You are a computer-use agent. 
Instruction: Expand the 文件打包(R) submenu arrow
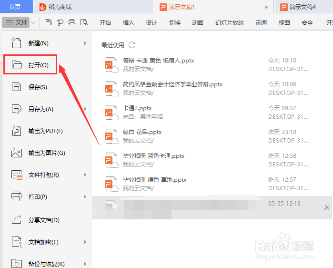pos(85,175)
